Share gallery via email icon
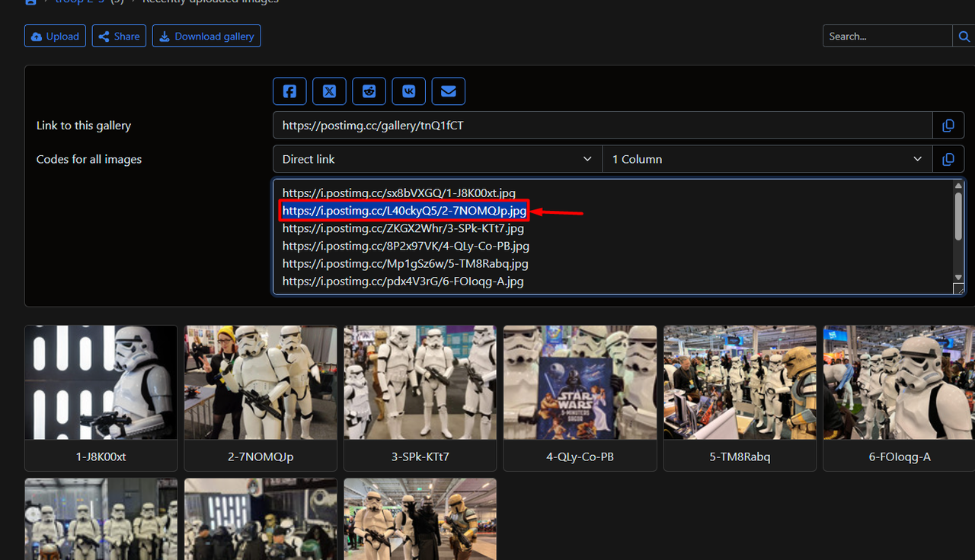The image size is (975, 560). point(448,91)
